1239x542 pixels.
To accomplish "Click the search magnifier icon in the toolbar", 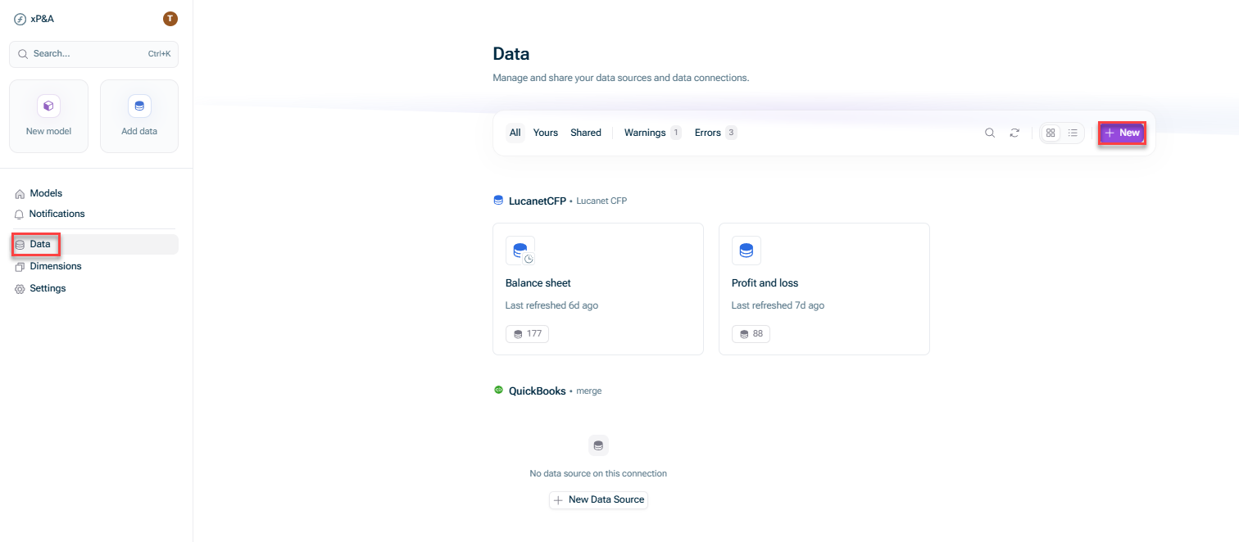I will 990,133.
